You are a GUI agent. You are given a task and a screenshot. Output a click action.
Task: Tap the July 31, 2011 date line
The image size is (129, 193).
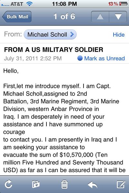(33, 58)
